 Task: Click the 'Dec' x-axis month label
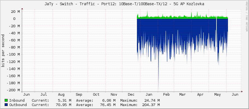pos(131,95)
